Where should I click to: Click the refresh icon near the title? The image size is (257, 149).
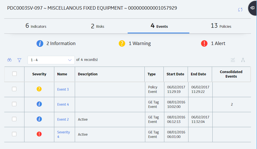click(240, 10)
